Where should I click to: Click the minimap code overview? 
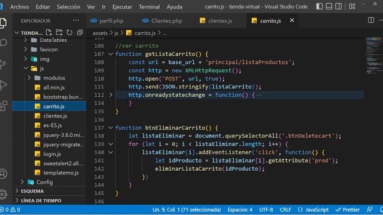tap(374, 56)
